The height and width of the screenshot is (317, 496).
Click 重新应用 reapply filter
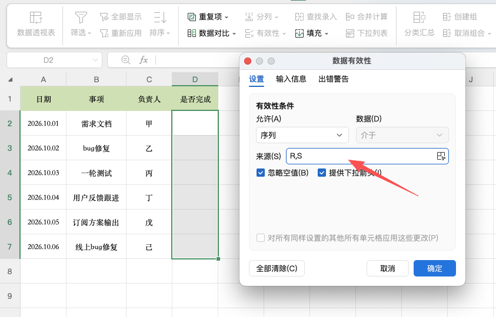click(121, 33)
